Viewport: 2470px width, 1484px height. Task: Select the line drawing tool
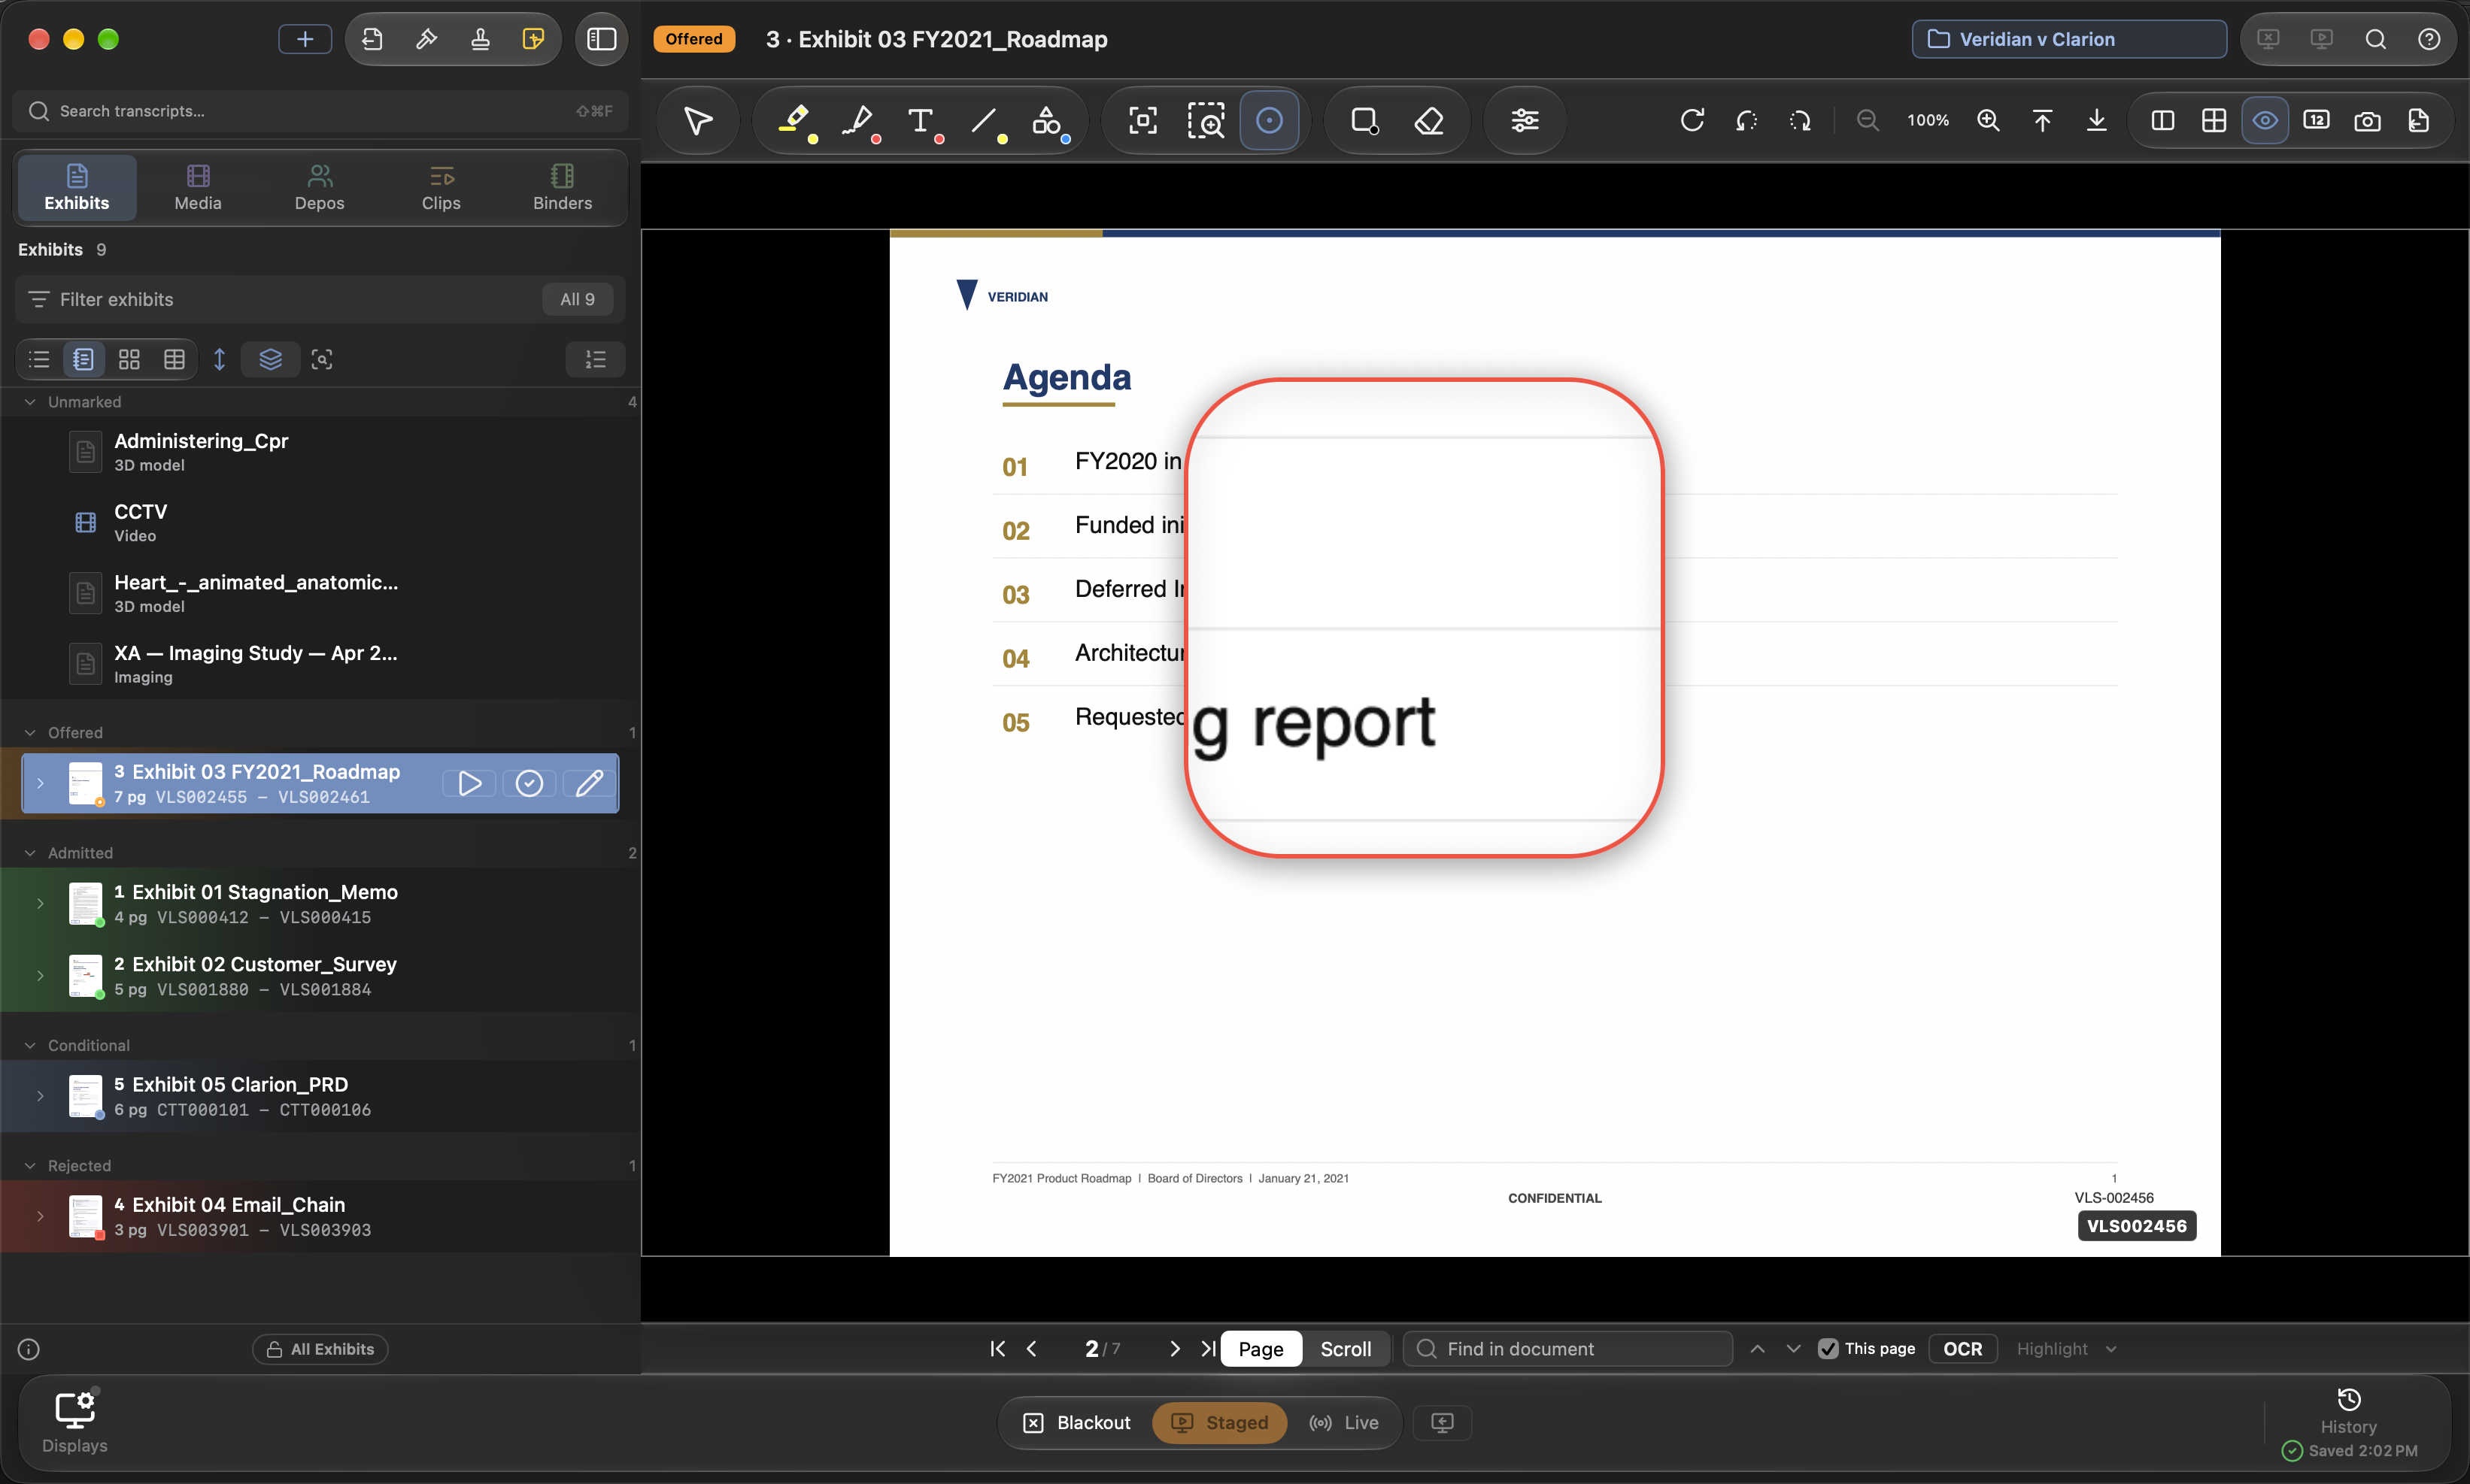(x=985, y=121)
